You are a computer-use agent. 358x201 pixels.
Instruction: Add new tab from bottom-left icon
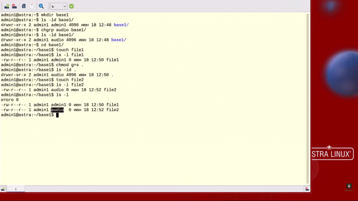3,189
